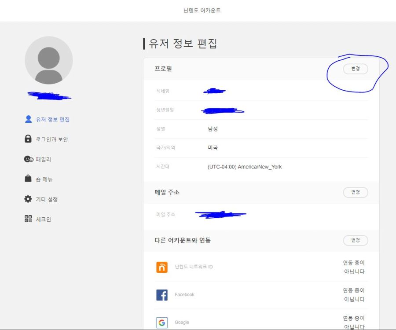The width and height of the screenshot is (396, 330).
Task: Open 기타 설정 via the gear icon
Action: click(x=27, y=199)
